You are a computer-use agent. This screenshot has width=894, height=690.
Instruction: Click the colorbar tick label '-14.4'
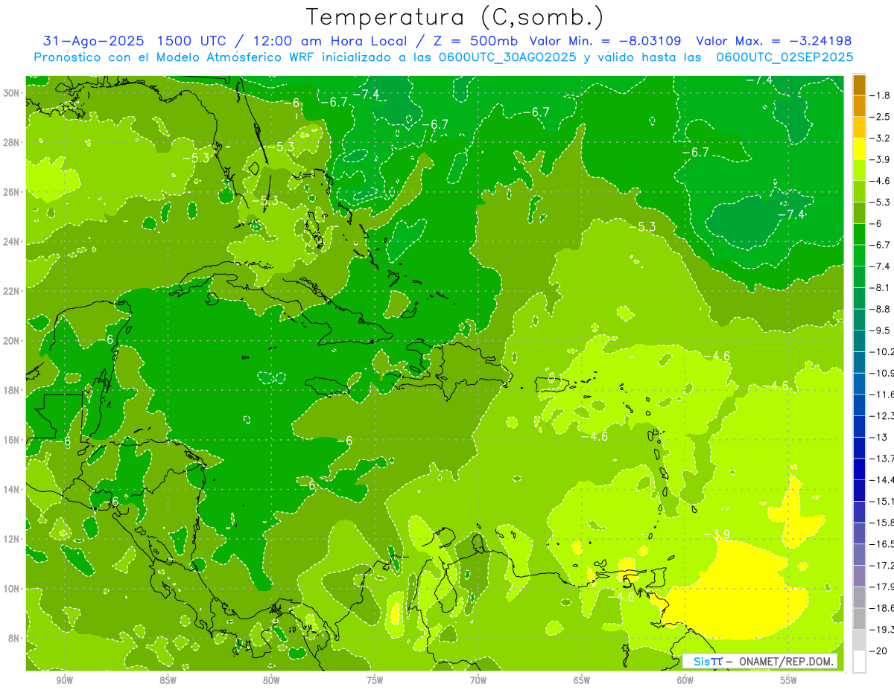pyautogui.click(x=881, y=480)
